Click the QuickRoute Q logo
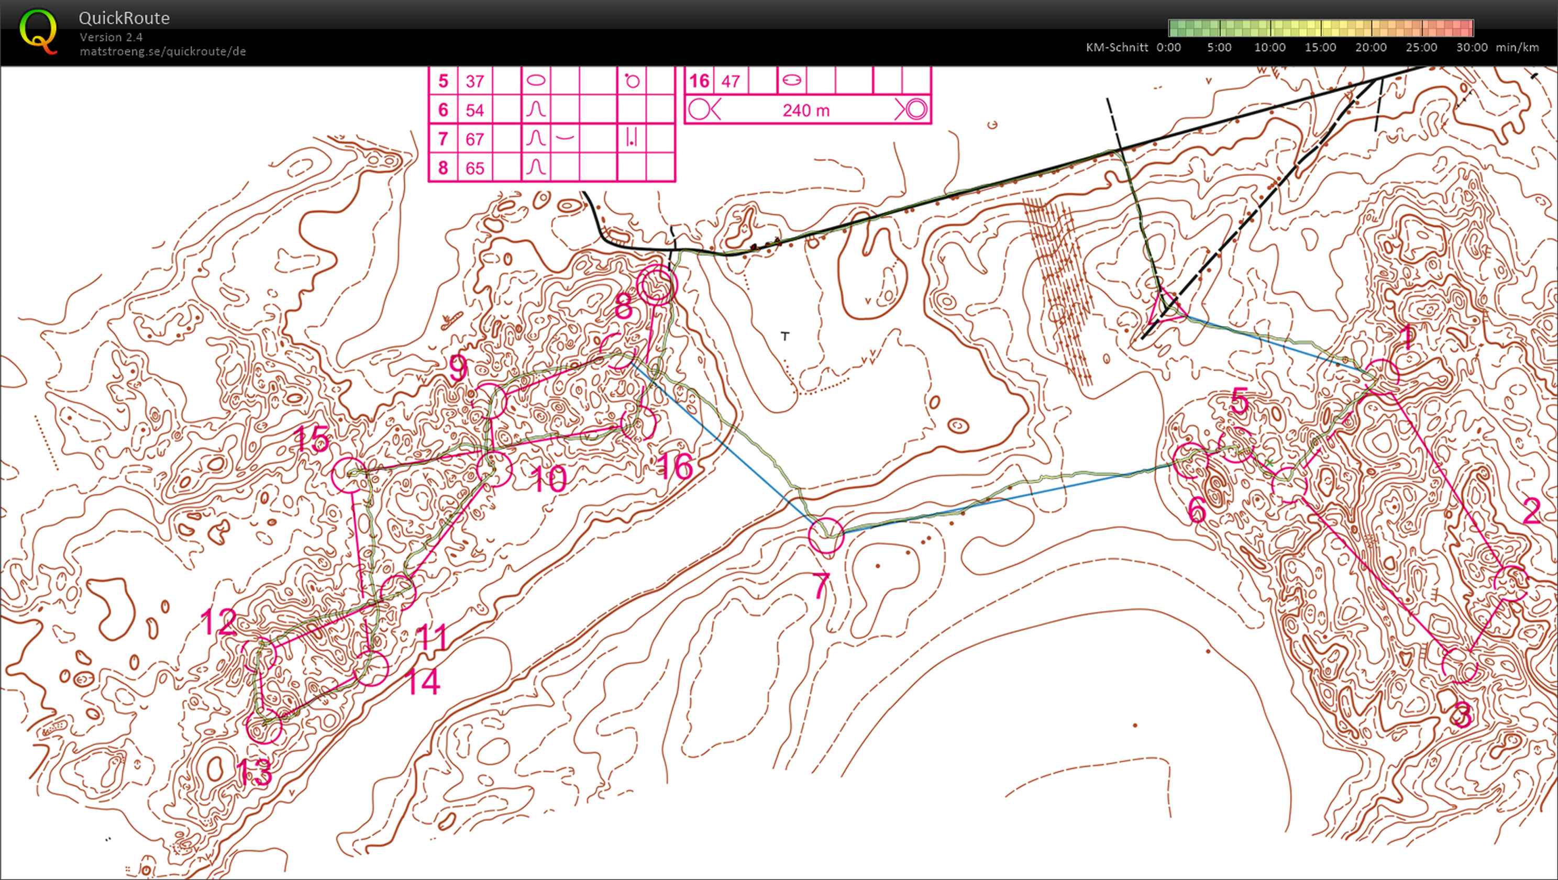The width and height of the screenshot is (1558, 880). (38, 31)
